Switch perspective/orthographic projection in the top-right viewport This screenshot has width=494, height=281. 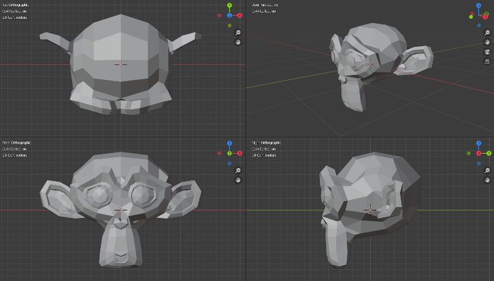click(487, 61)
